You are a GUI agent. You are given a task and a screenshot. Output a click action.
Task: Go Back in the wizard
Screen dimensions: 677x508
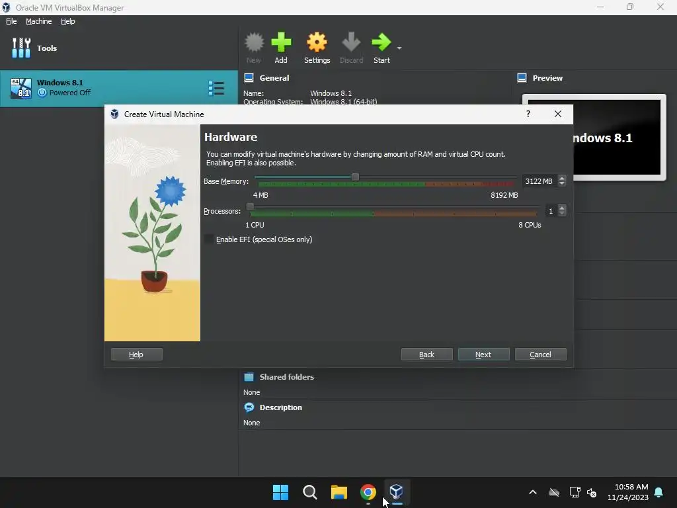coord(426,355)
